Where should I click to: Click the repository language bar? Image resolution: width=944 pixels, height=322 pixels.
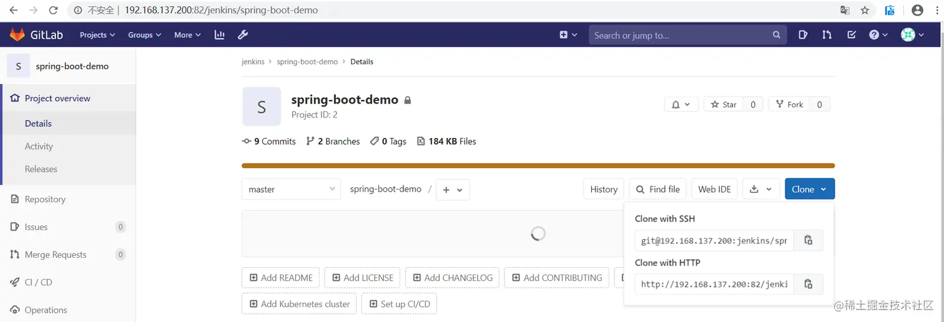(x=538, y=166)
